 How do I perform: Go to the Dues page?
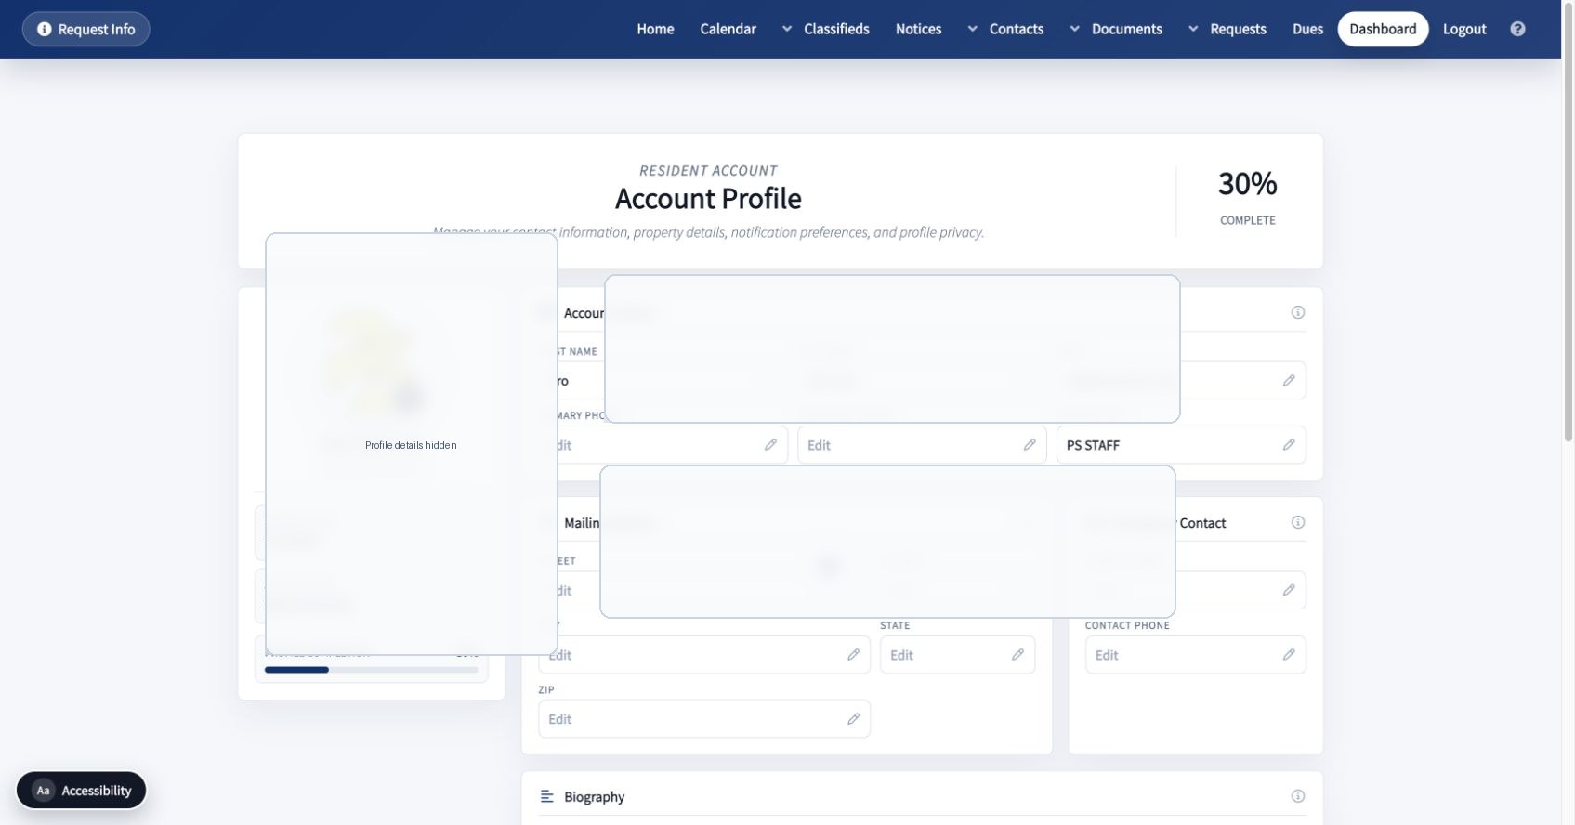point(1307,29)
